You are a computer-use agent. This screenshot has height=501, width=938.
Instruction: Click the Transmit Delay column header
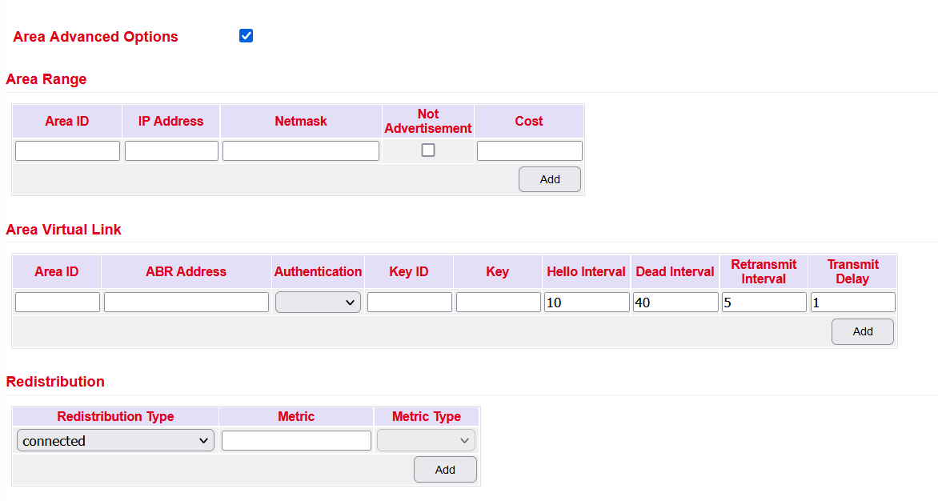click(x=852, y=271)
